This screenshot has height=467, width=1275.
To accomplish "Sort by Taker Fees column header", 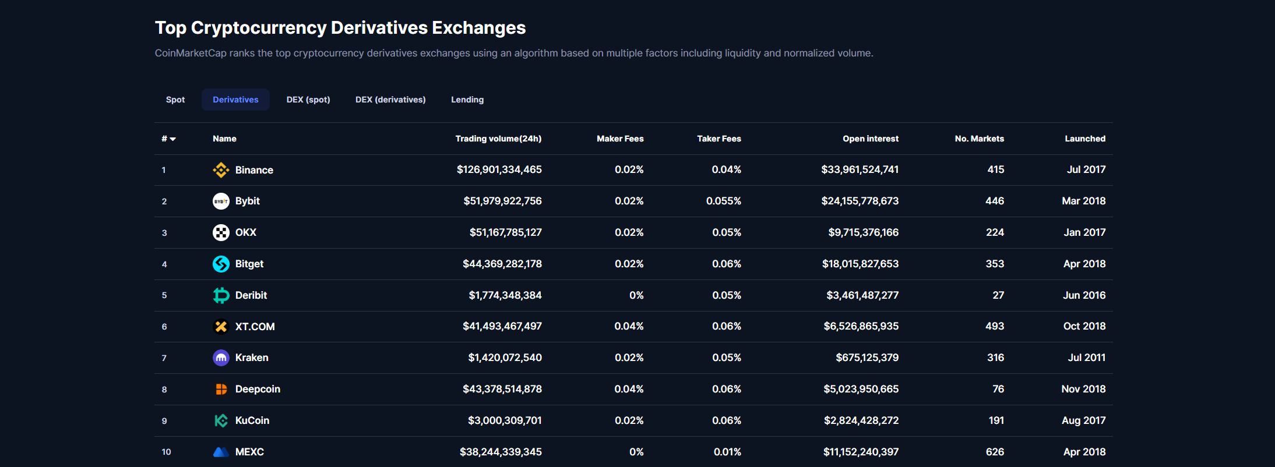I will coord(719,139).
